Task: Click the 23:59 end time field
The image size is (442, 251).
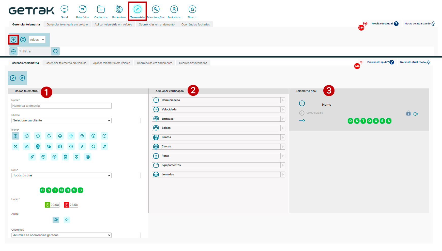Action: pos(74,205)
